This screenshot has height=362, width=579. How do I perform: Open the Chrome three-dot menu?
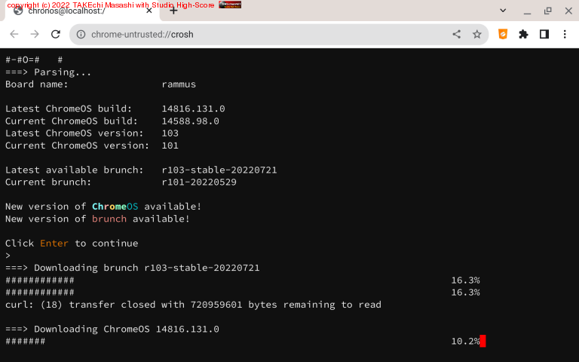pos(565,34)
